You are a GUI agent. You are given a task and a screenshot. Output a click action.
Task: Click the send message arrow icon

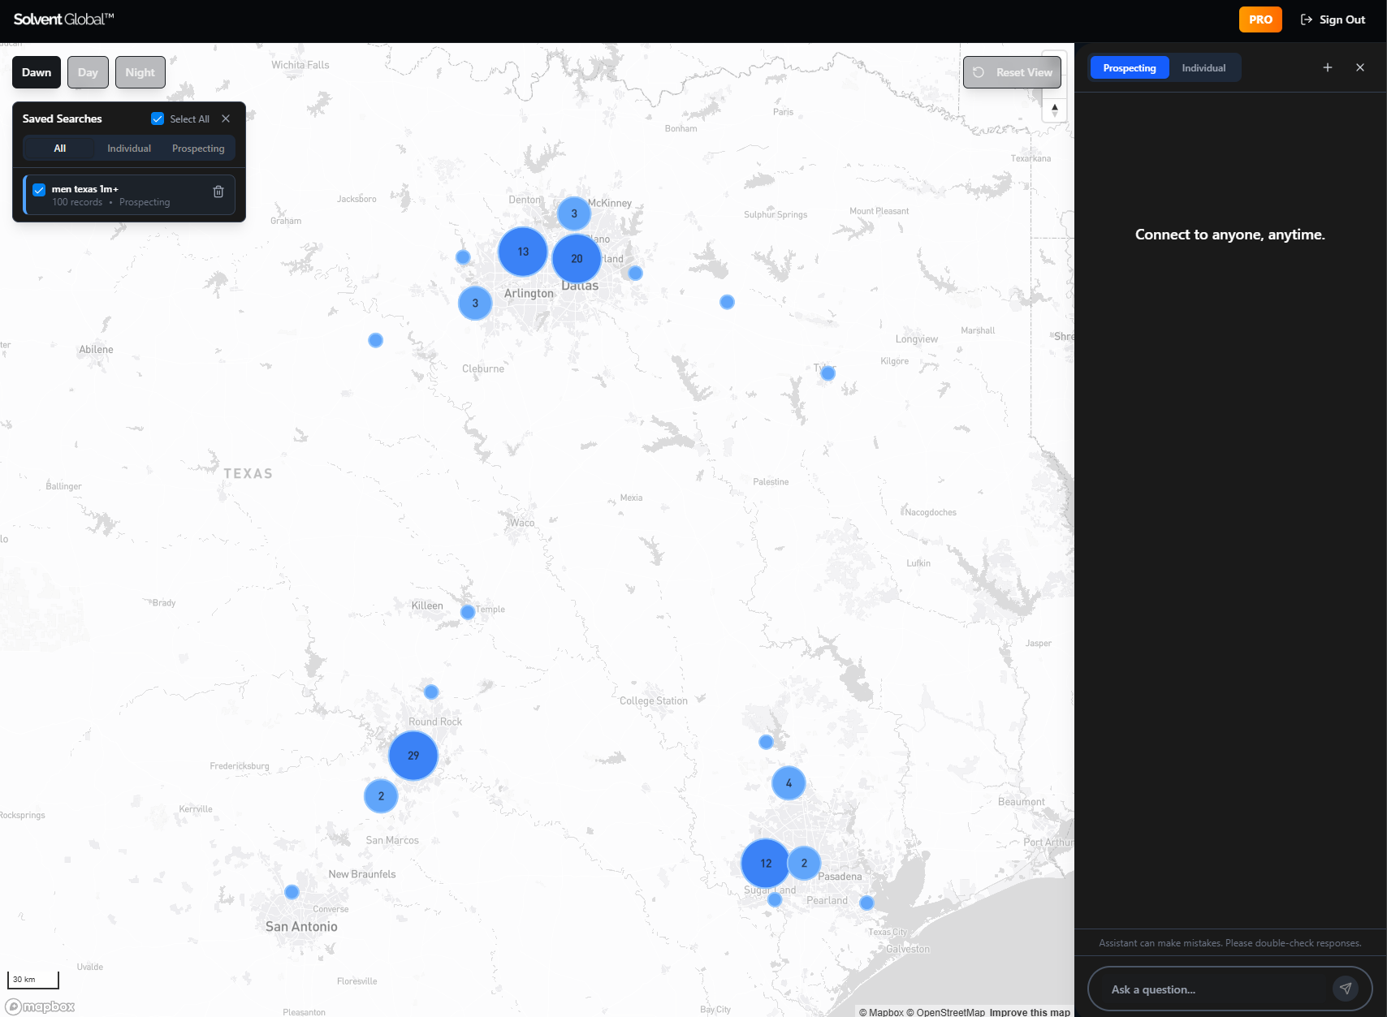click(x=1346, y=989)
